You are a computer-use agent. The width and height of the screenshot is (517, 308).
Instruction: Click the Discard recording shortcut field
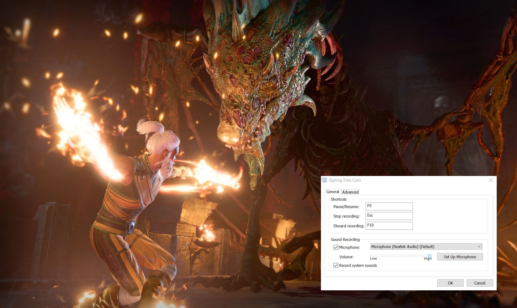pyautogui.click(x=389, y=226)
